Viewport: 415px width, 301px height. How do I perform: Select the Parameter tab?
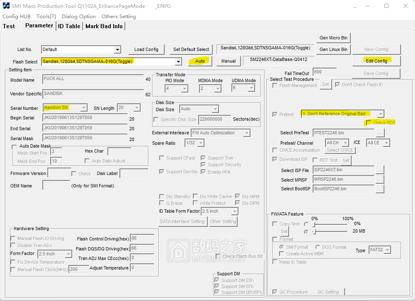[39, 26]
